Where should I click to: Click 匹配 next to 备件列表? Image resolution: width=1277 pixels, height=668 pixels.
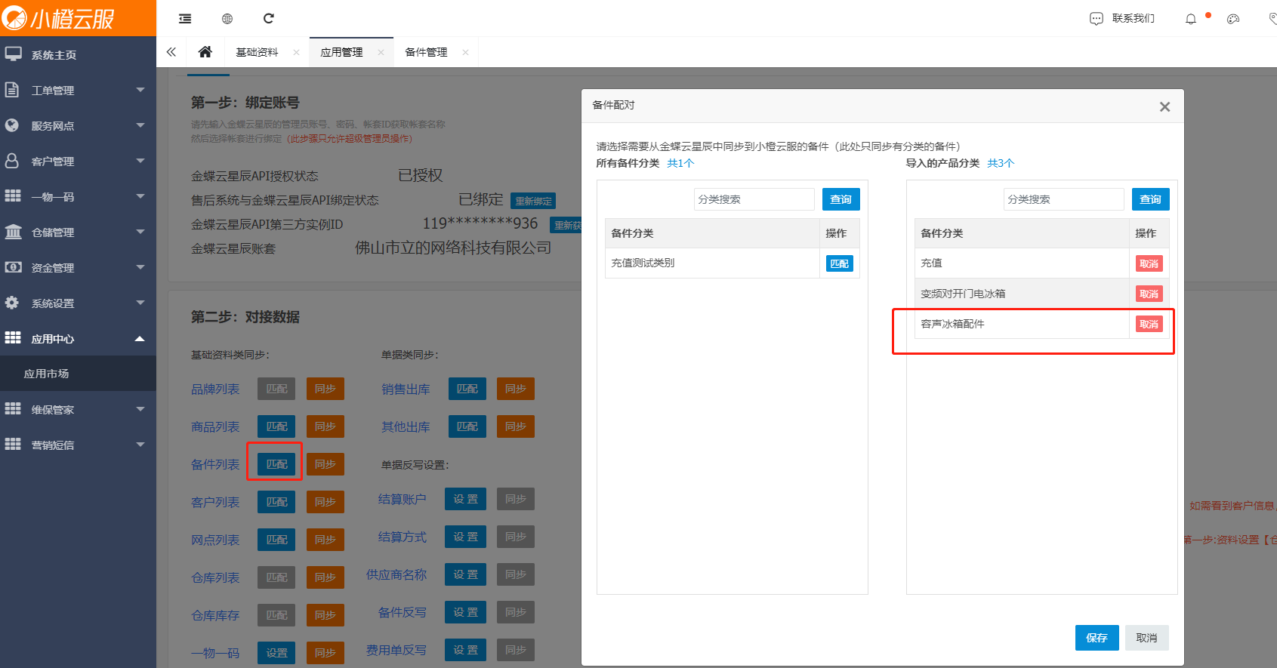276,464
